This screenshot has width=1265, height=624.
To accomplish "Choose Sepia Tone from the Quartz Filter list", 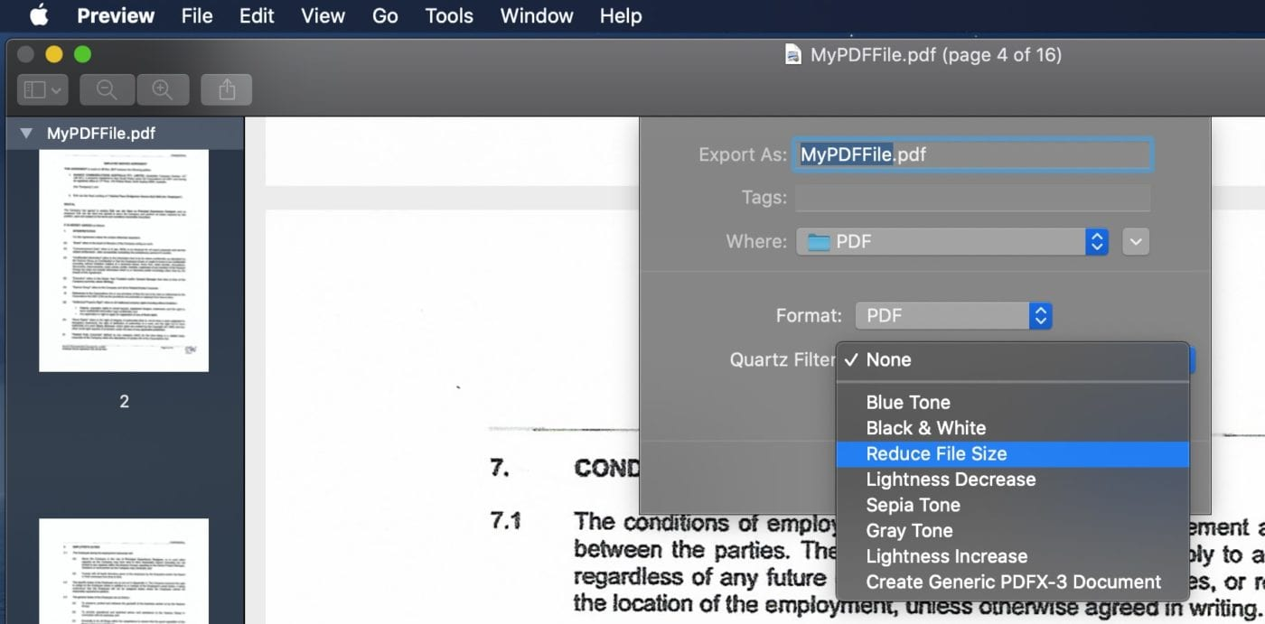I will [913, 505].
